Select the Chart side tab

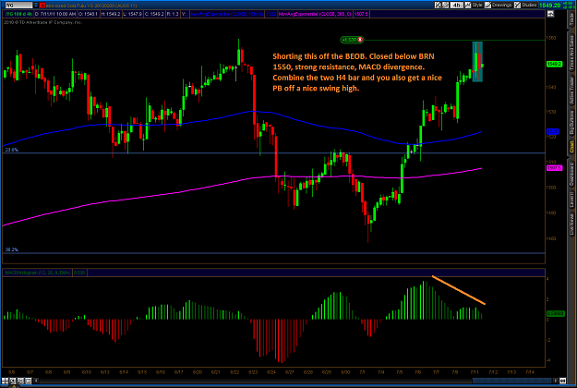point(571,147)
